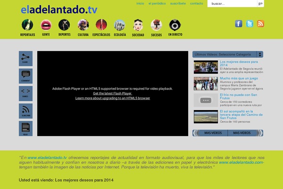Viewport: 283px width, 189px height.
Task: Open www.eladelantado.com link in quote
Action: coord(241,162)
